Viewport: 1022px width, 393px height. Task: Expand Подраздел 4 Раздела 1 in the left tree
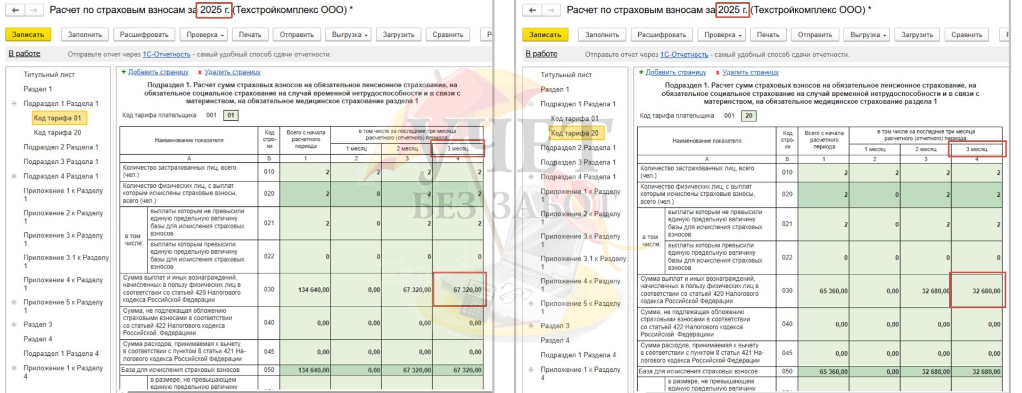[x=14, y=176]
